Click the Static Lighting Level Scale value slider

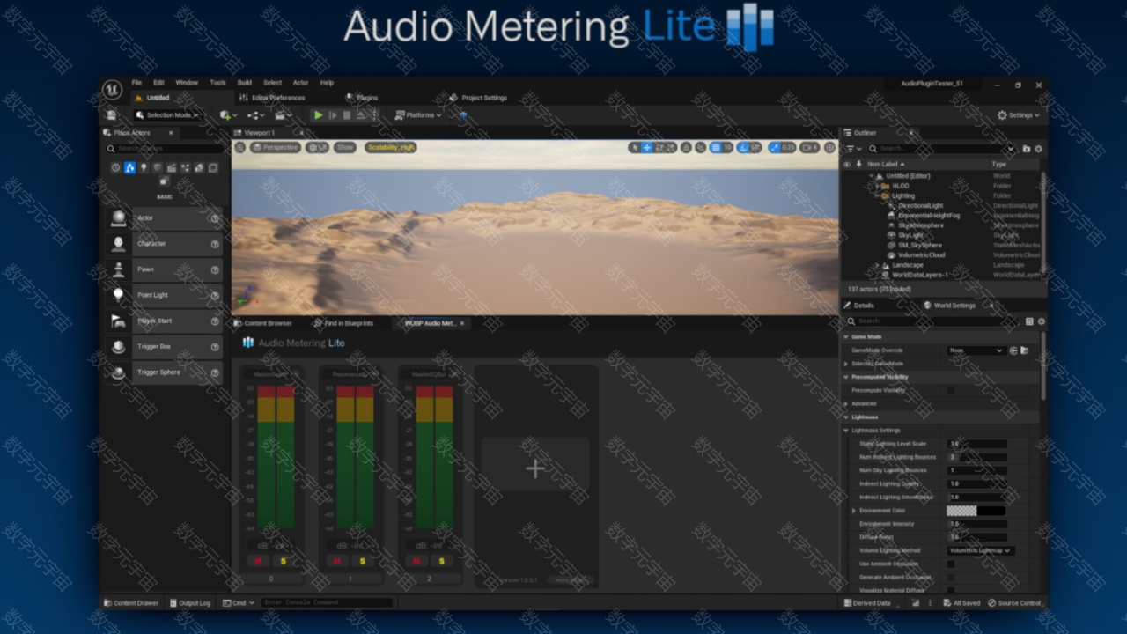click(976, 444)
